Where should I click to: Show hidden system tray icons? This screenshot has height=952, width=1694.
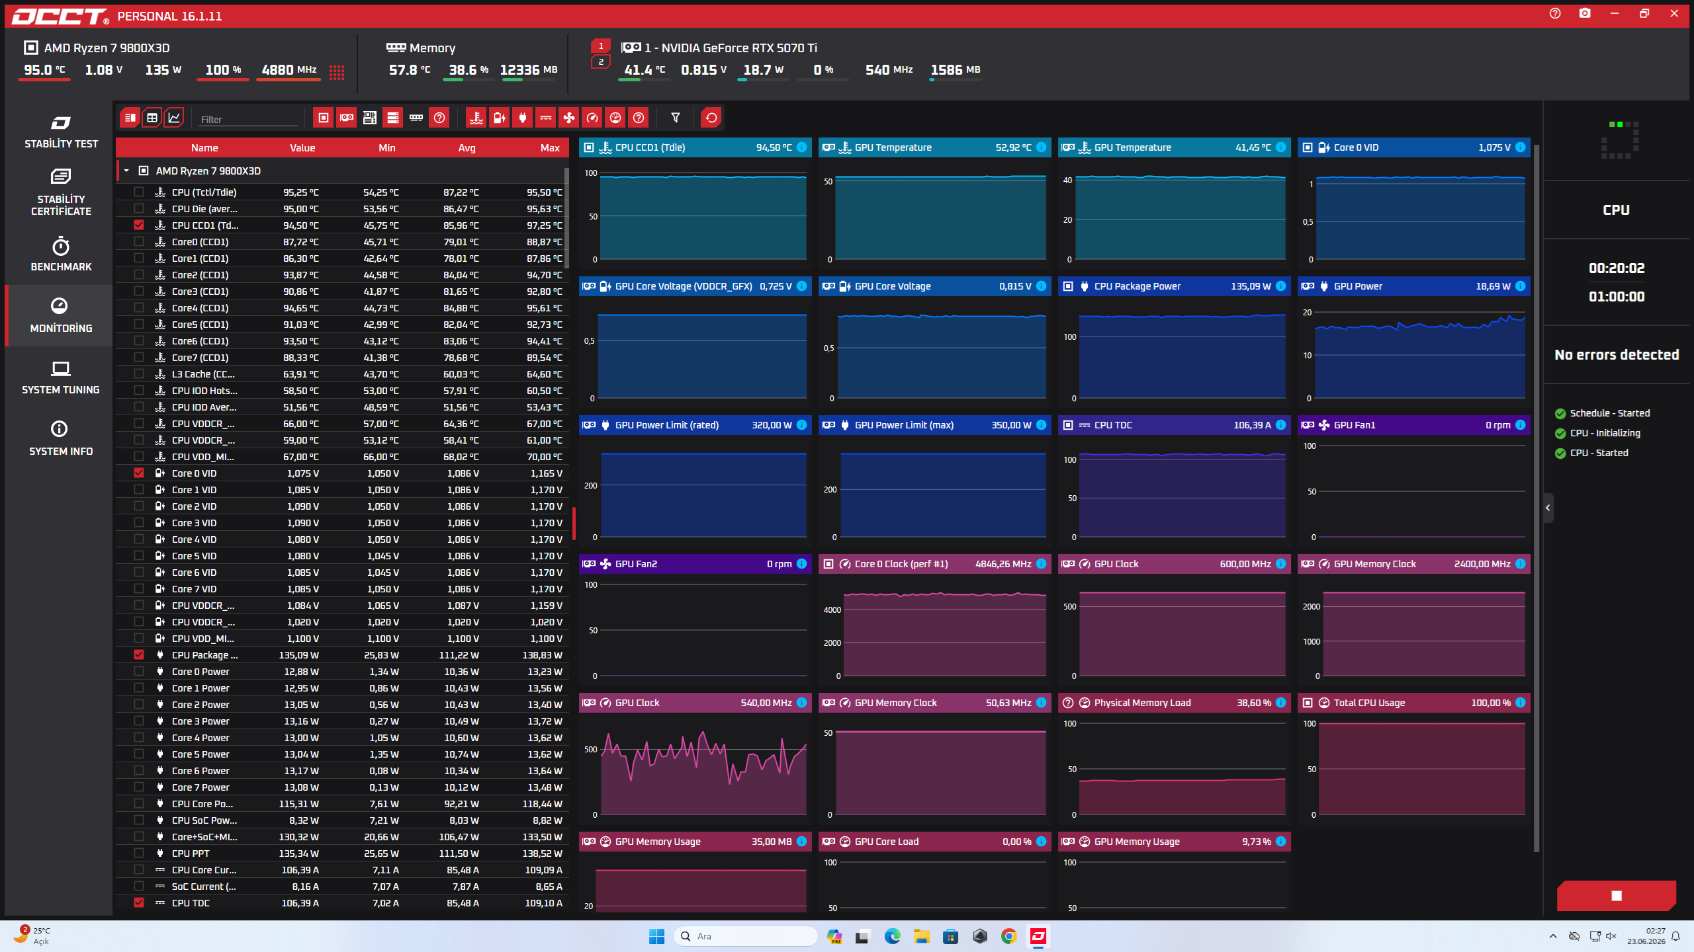click(x=1552, y=936)
